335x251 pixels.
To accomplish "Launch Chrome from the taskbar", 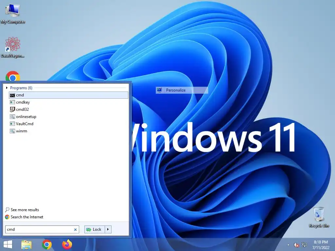I will pyautogui.click(x=47, y=244).
